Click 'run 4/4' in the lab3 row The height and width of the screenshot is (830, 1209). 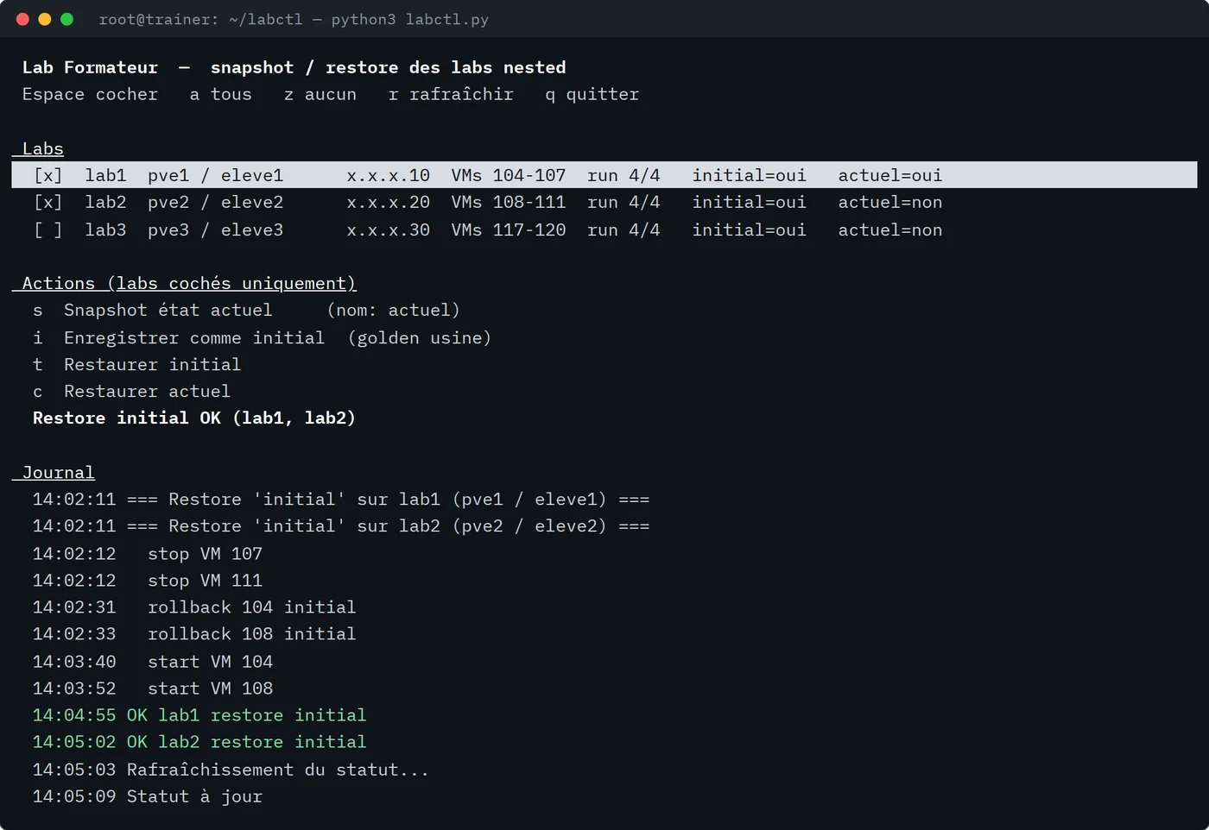pos(623,230)
